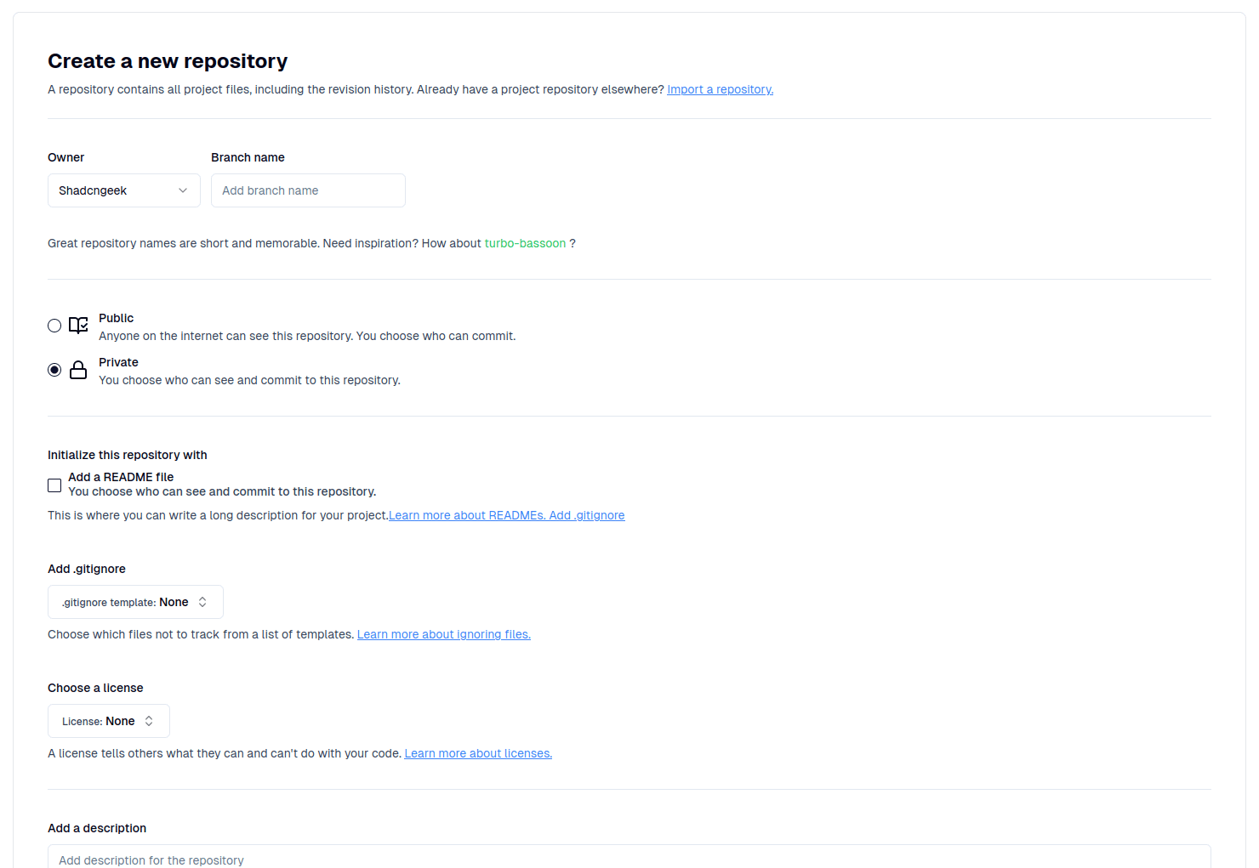Use the turbo-bassoon suggested name

(x=525, y=243)
